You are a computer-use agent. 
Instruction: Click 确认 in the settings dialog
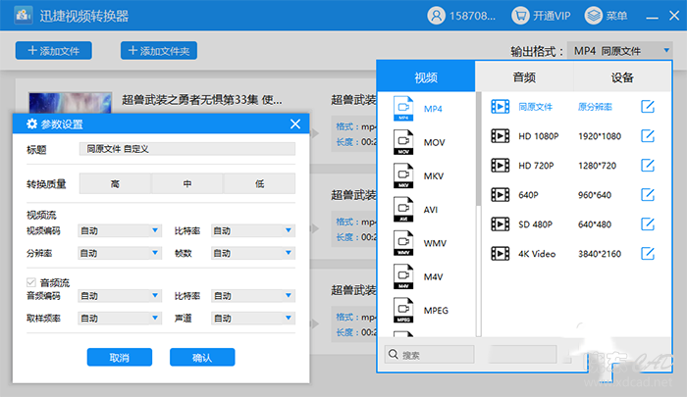tap(202, 357)
